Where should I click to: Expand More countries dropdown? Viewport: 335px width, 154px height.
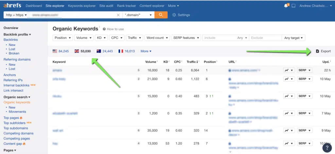point(146,51)
